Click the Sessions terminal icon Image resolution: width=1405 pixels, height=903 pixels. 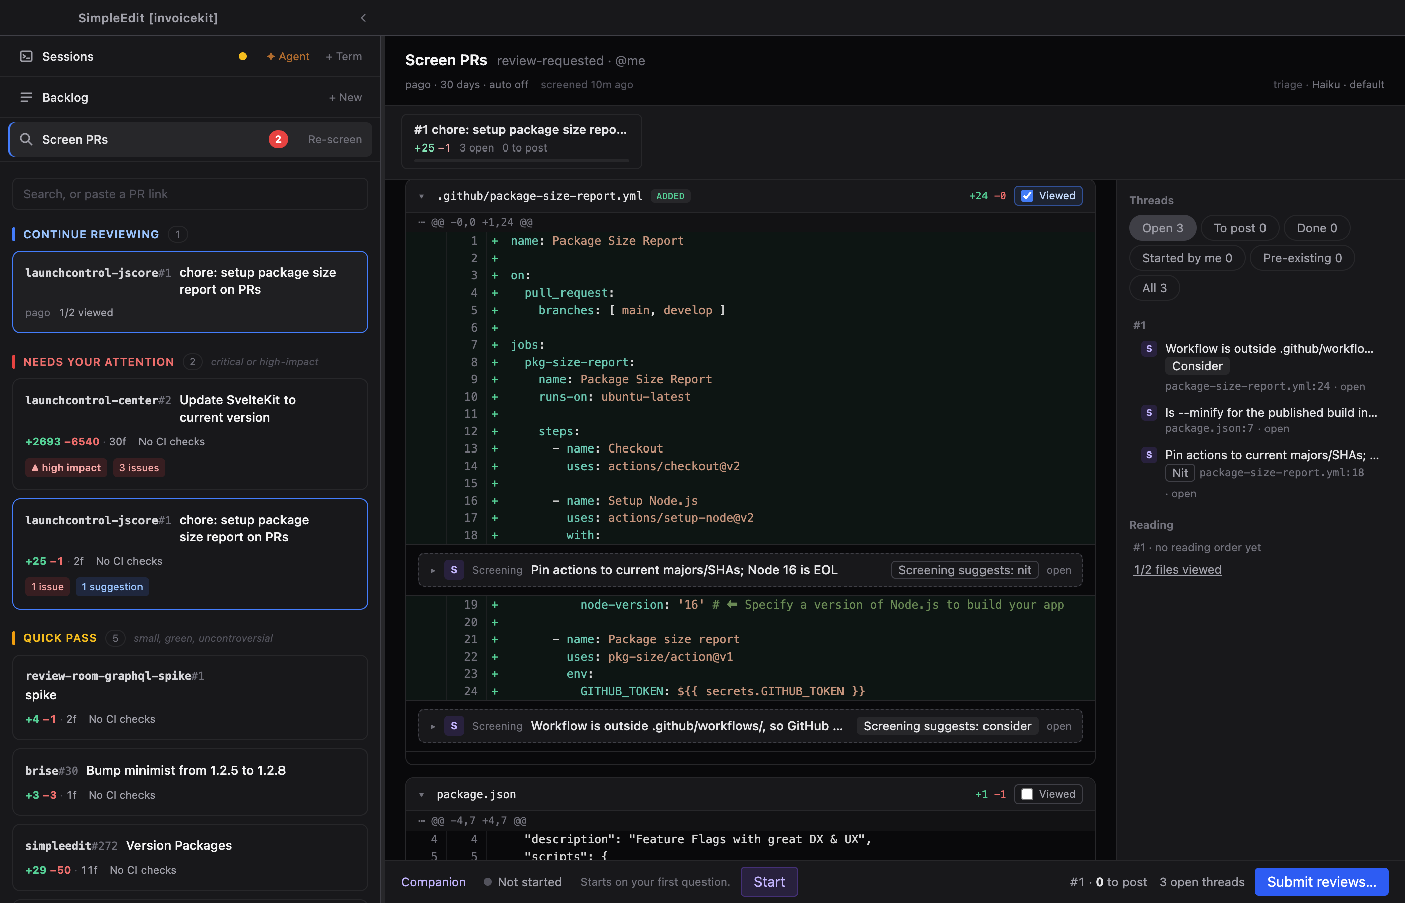tap(26, 56)
